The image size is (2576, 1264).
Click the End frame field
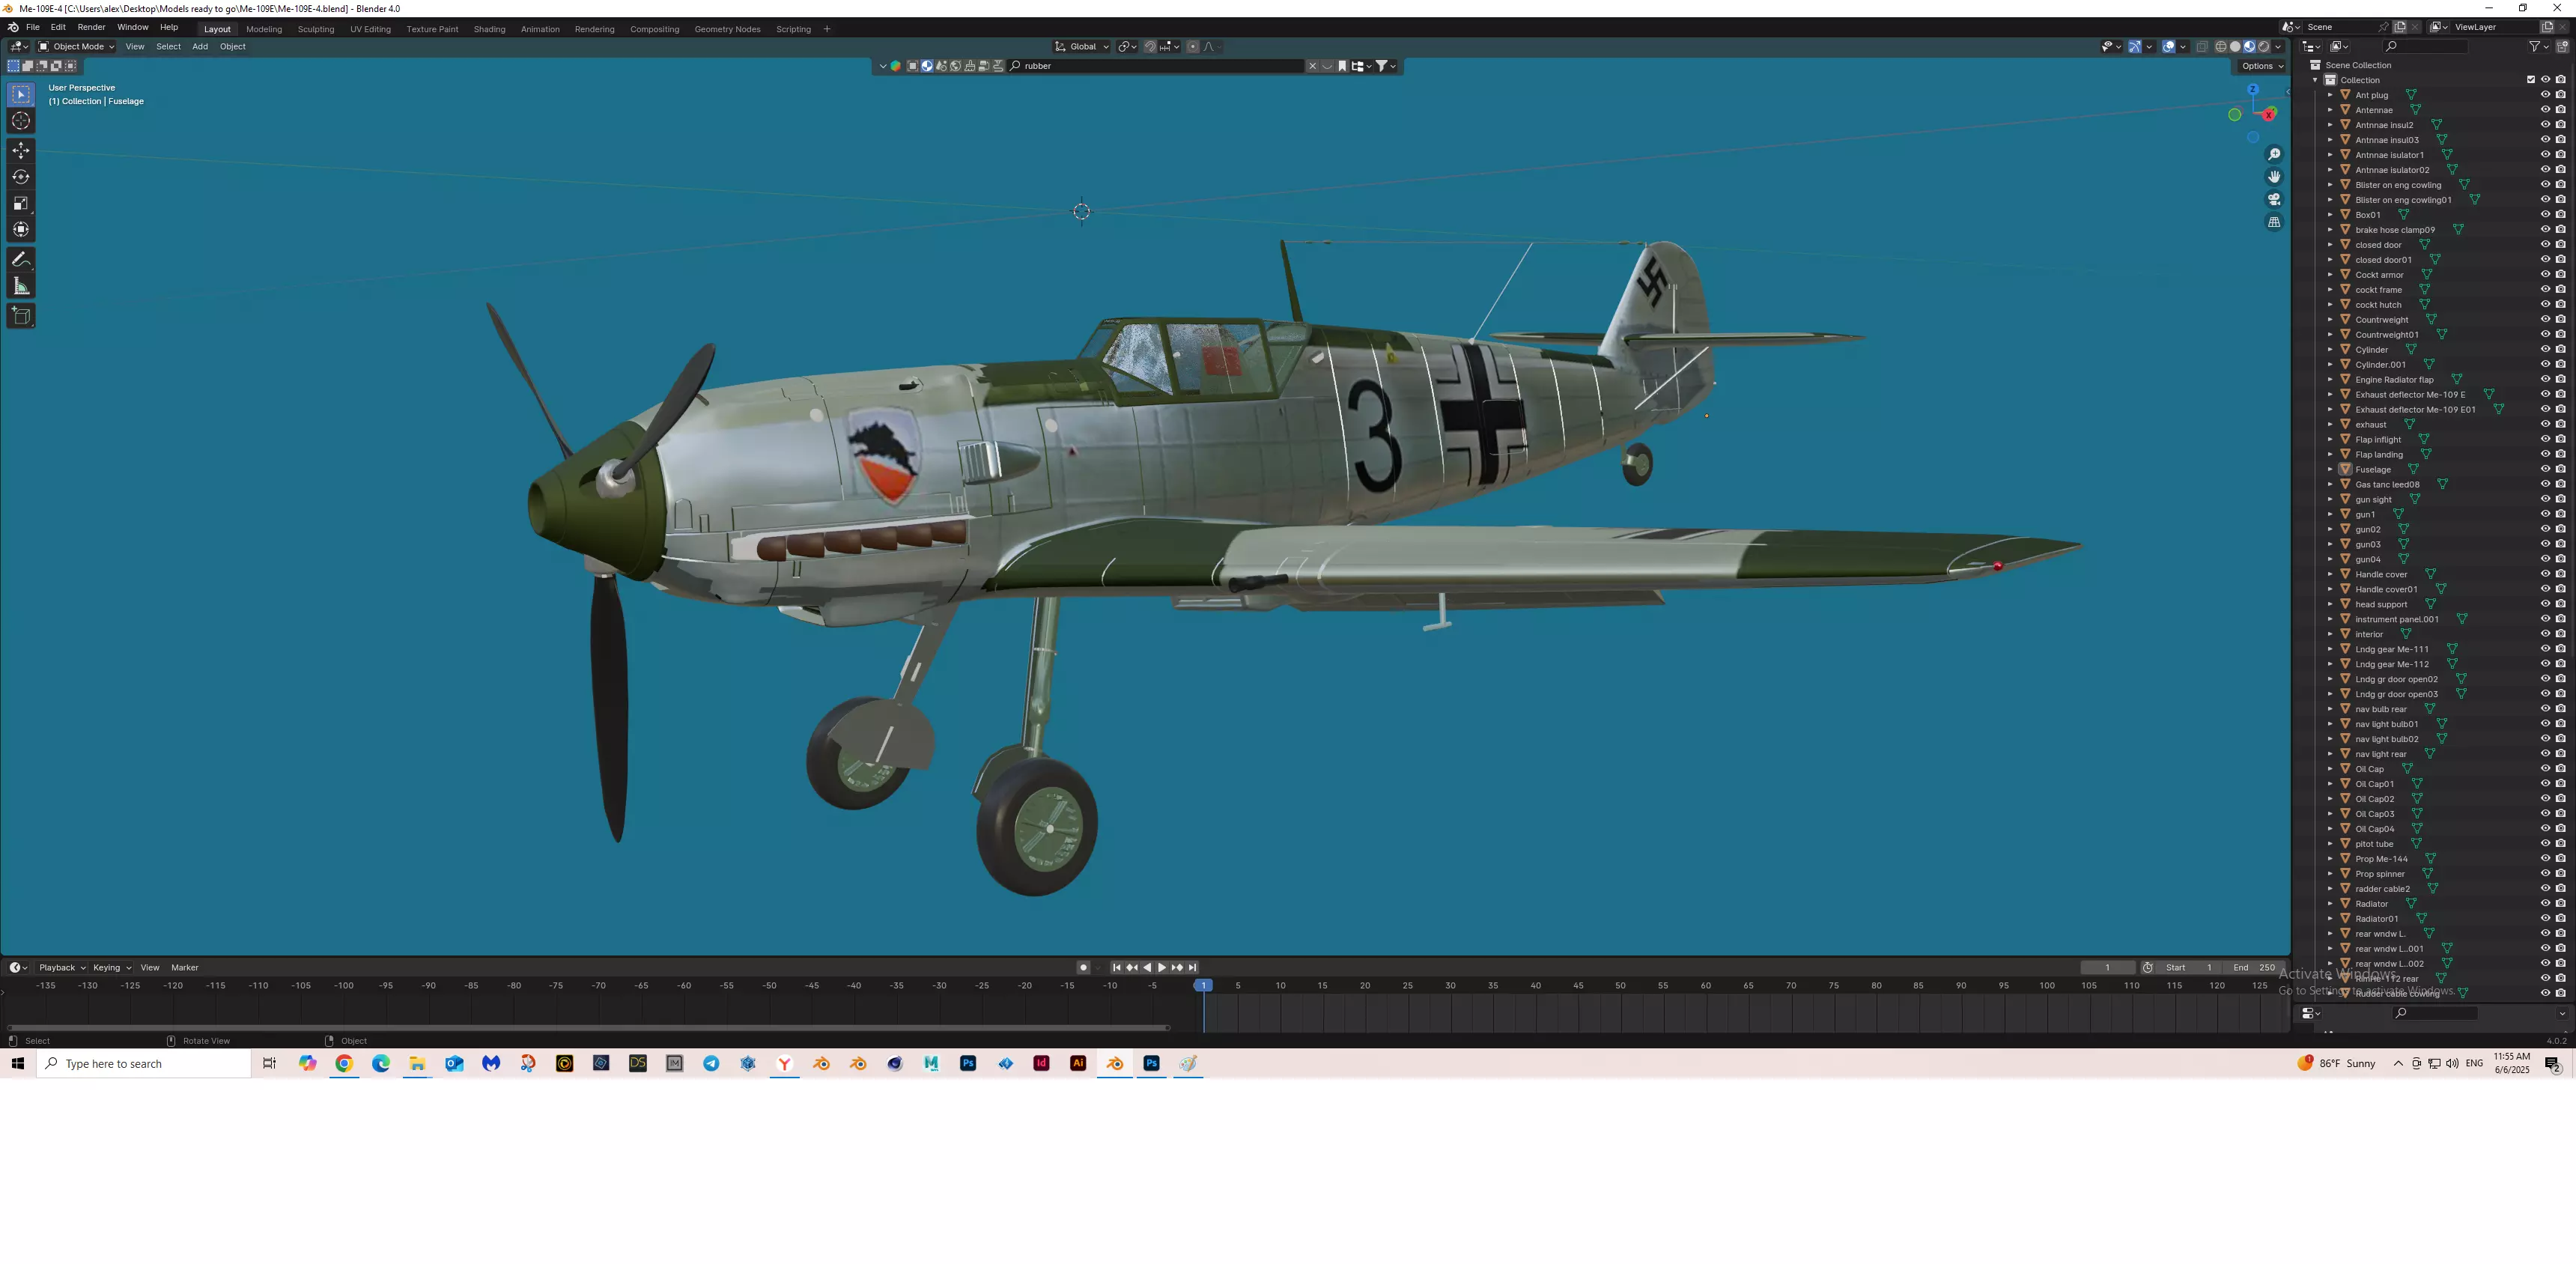pos(2254,968)
